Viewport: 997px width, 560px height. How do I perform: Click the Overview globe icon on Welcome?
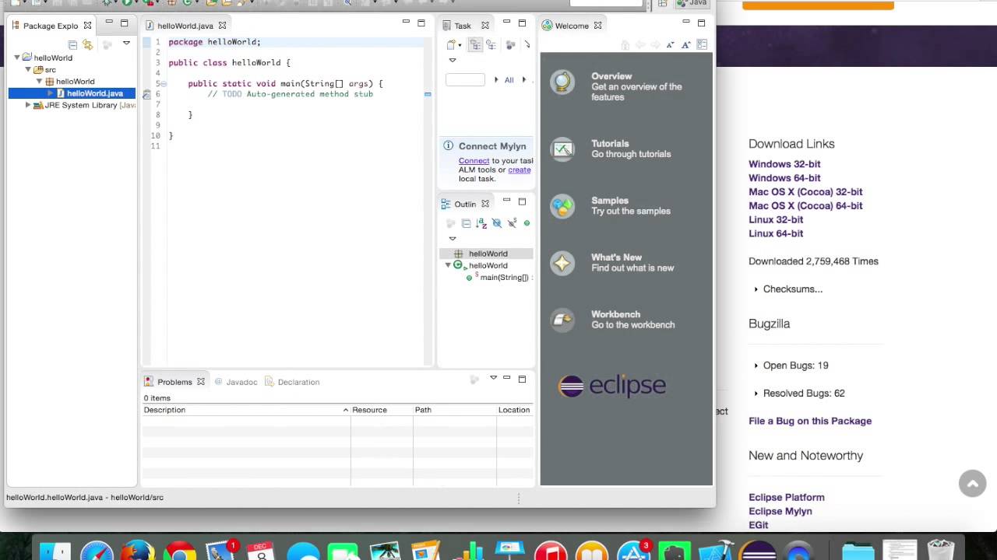[x=562, y=82]
